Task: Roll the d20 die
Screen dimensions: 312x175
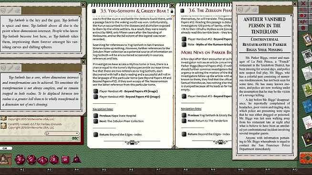Action: tap(20, 159)
